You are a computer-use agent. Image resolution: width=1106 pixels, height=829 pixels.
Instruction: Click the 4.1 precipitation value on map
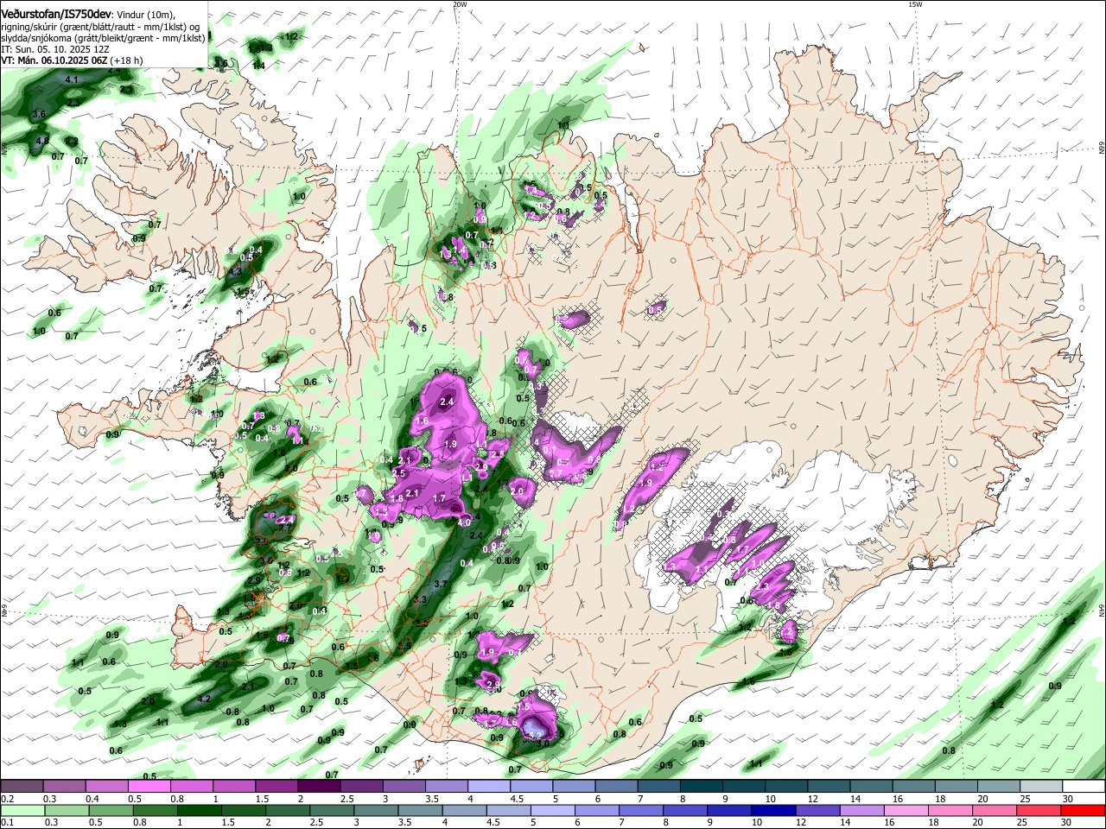coord(72,79)
